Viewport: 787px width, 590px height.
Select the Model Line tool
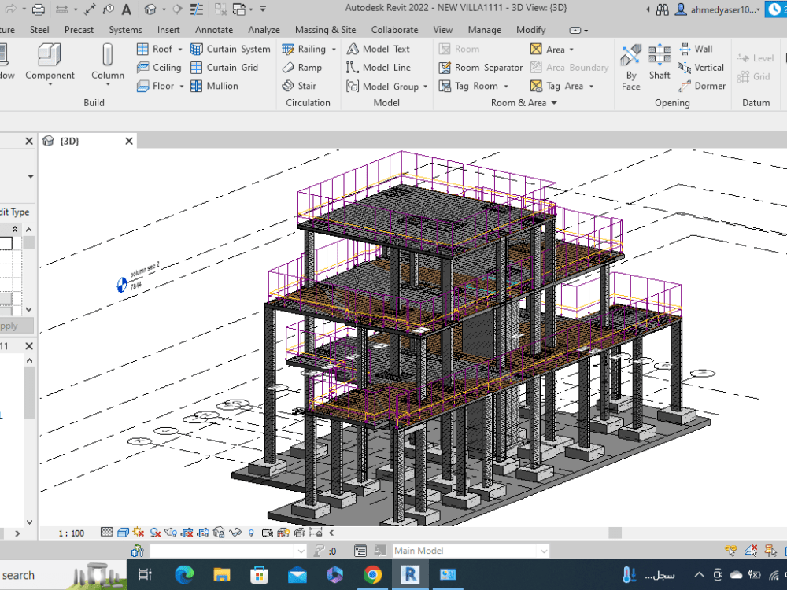[378, 67]
